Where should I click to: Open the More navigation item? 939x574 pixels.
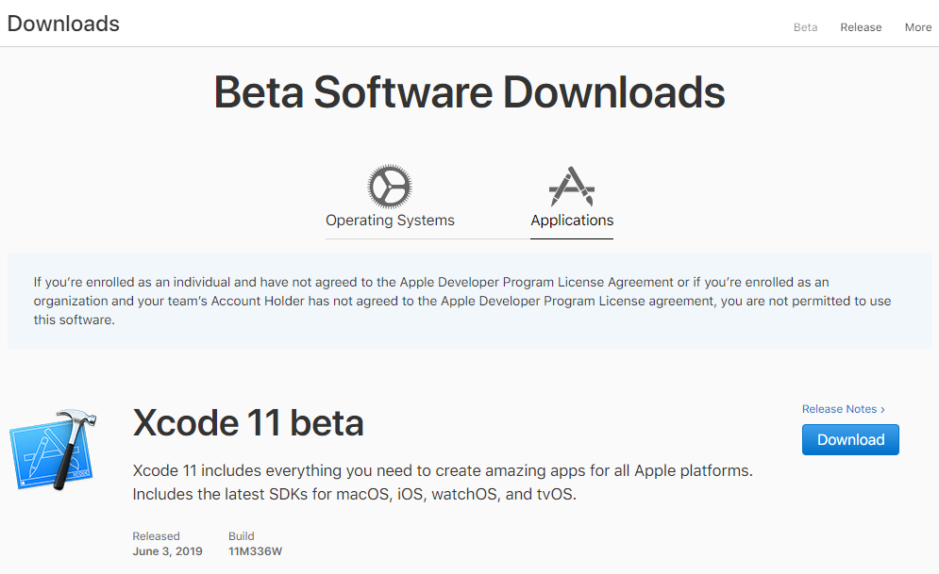tap(918, 27)
